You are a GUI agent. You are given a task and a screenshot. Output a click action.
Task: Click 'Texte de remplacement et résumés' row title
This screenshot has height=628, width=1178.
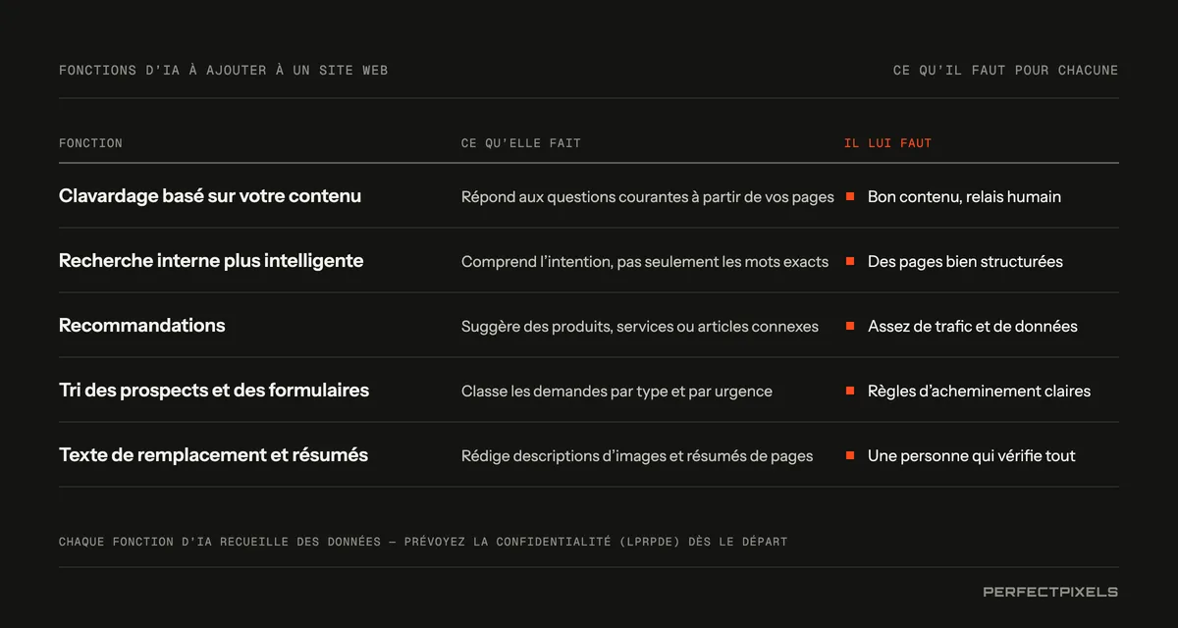213,455
